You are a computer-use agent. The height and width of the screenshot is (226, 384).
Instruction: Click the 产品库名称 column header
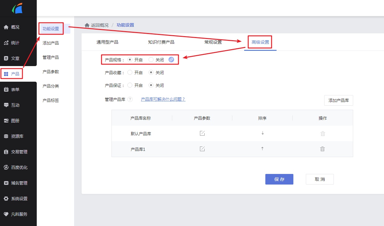pyautogui.click(x=141, y=118)
